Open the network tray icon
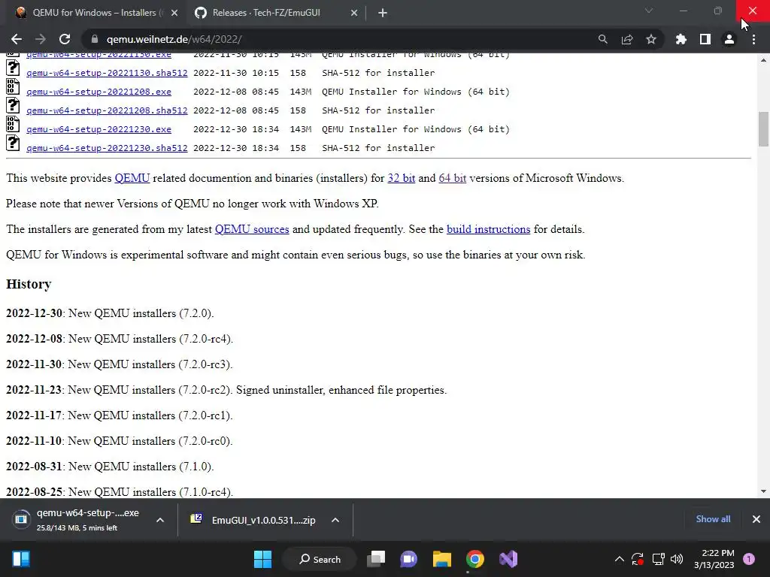Screen dimensions: 770x577 point(658,559)
